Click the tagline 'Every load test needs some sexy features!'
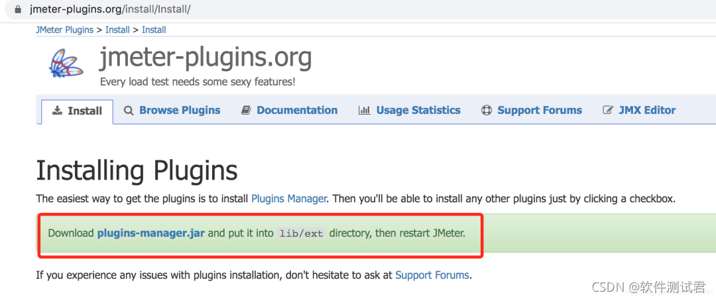Screen dimensions: 716x299 coord(198,83)
